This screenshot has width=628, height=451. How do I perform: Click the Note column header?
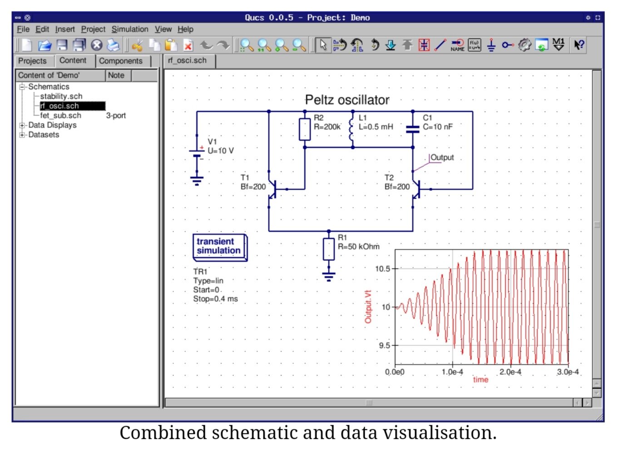[118, 75]
